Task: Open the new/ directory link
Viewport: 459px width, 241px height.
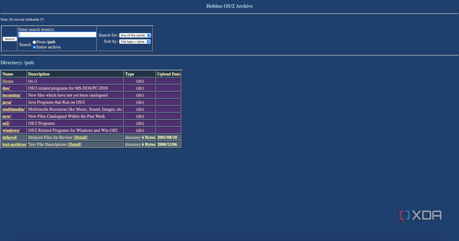Action: [x=7, y=116]
